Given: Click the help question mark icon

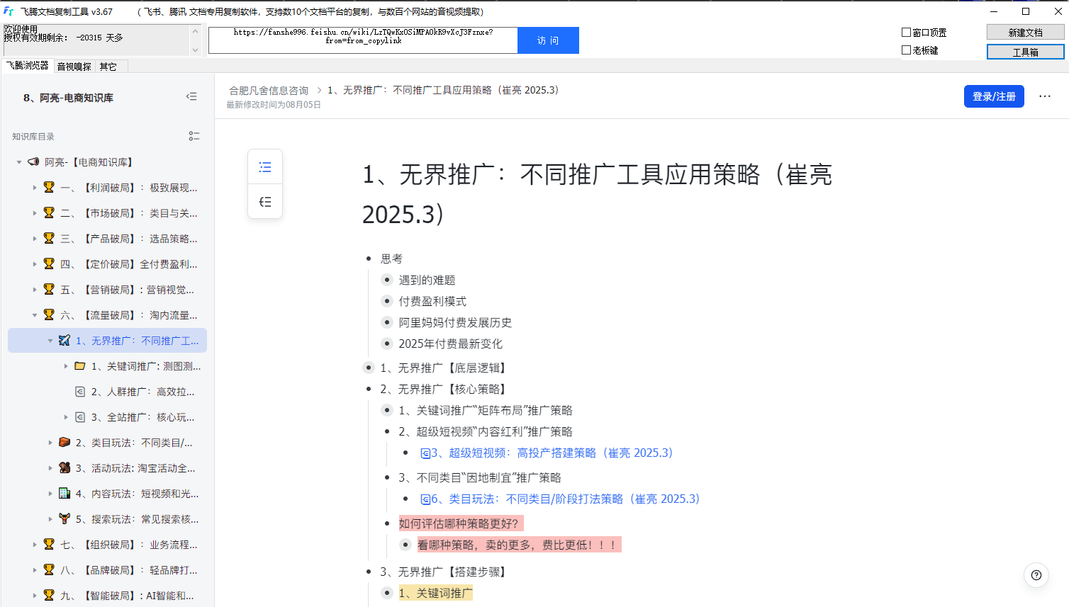Looking at the screenshot, I should [1036, 575].
